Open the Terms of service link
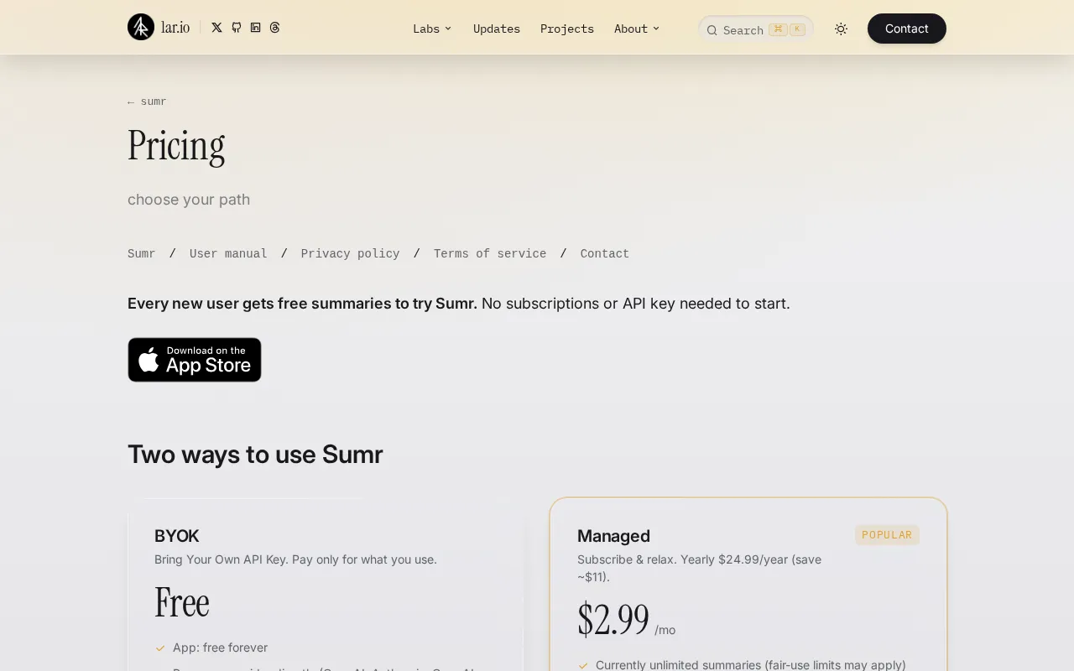1074x671 pixels. tap(490, 253)
